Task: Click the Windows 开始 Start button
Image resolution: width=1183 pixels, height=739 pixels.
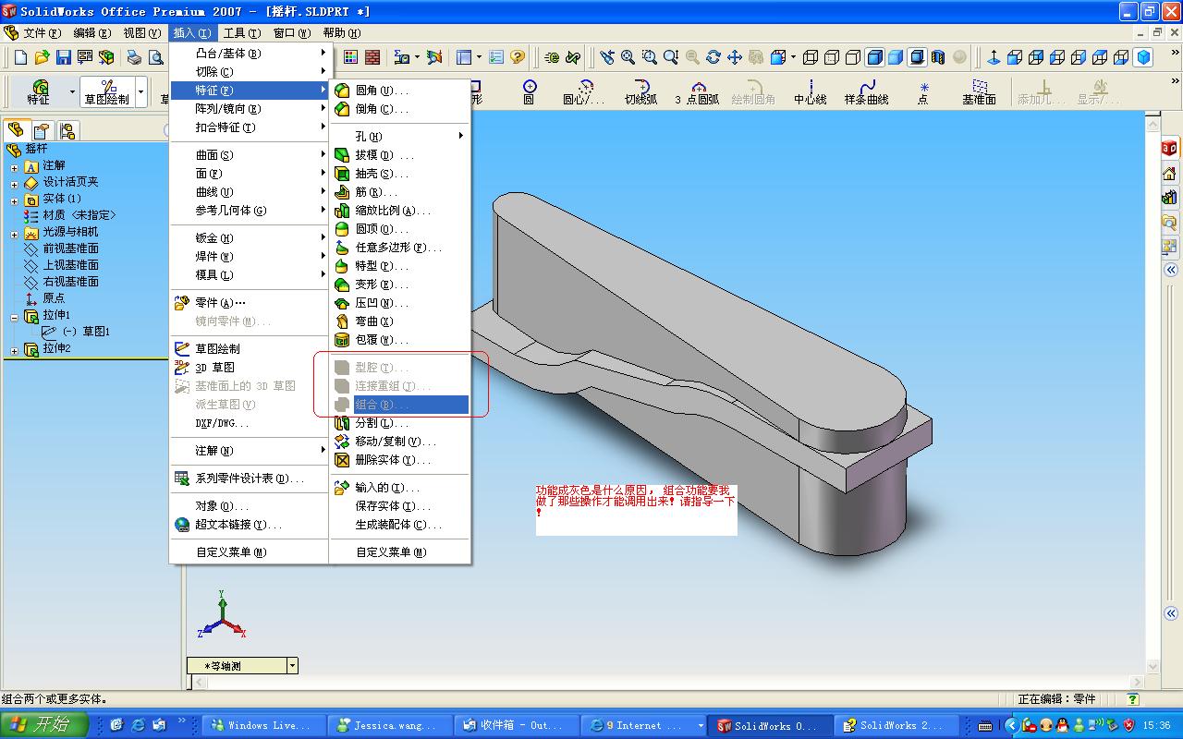Action: pos(44,725)
